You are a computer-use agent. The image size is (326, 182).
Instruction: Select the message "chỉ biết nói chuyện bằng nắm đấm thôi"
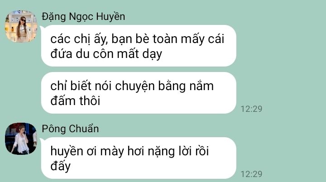pos(139,93)
